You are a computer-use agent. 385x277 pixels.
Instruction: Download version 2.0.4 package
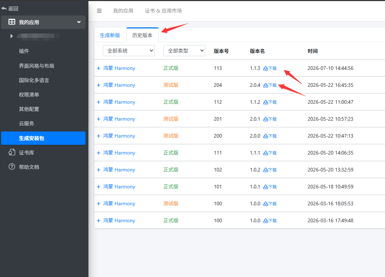270,85
